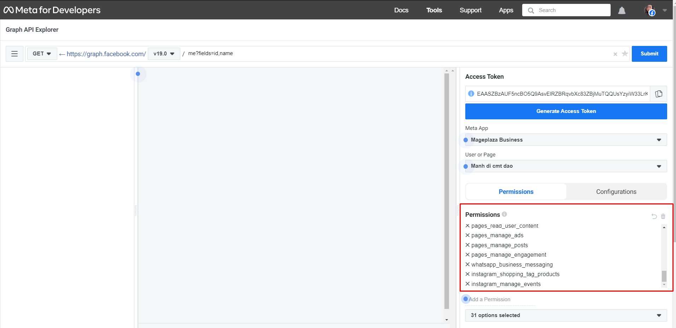This screenshot has width=676, height=328.
Task: Open the GET method dropdown
Action: (x=42, y=54)
